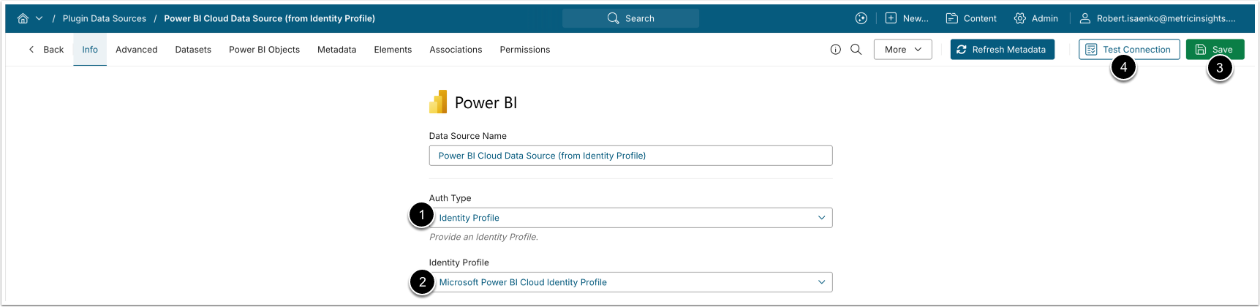
Task: Open the user account menu for Robert.isaenko
Action: point(1158,18)
